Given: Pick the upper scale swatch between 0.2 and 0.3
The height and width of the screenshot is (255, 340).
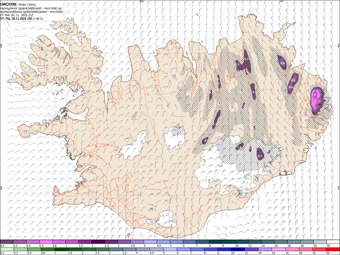Looking at the screenshot, I should pyautogui.click(x=7, y=242).
